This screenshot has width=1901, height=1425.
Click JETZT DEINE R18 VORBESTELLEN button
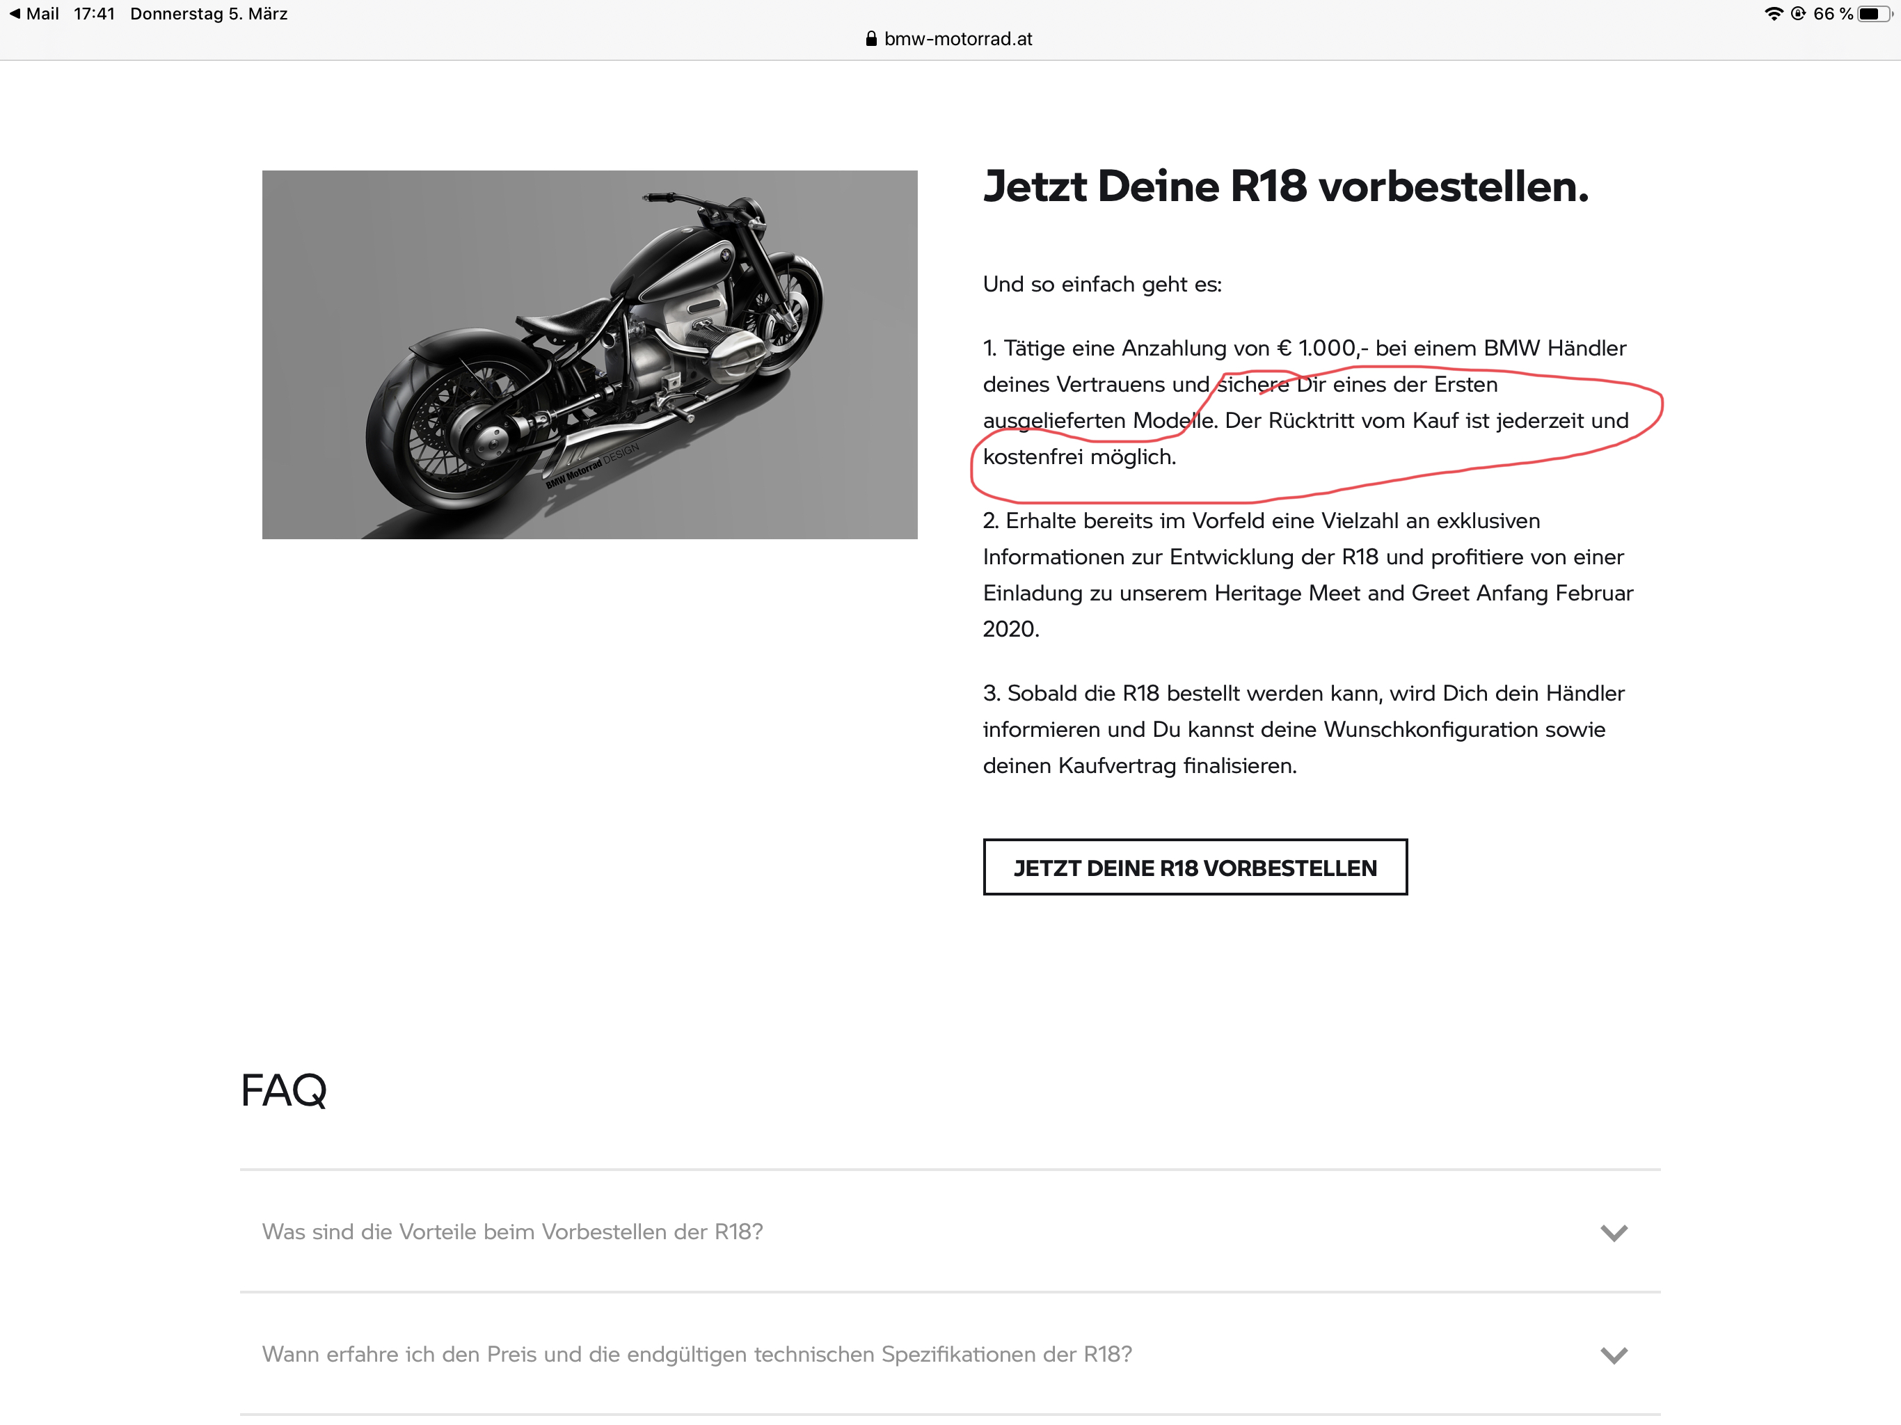point(1195,867)
